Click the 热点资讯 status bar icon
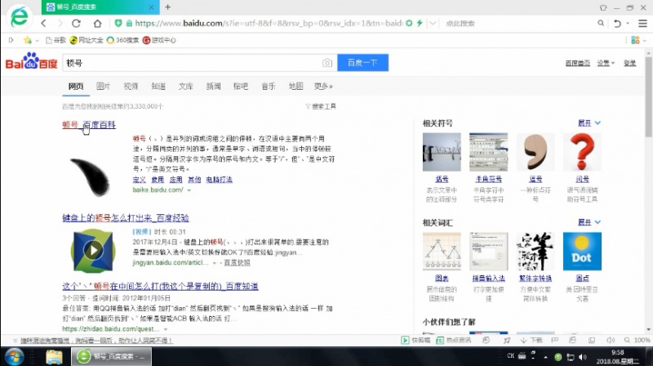653x366 pixels. tap(454, 340)
